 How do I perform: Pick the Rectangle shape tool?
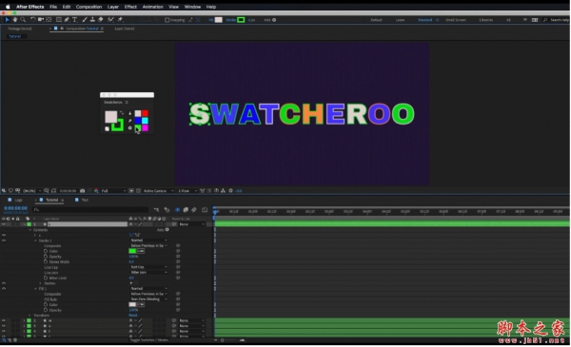tap(58, 20)
